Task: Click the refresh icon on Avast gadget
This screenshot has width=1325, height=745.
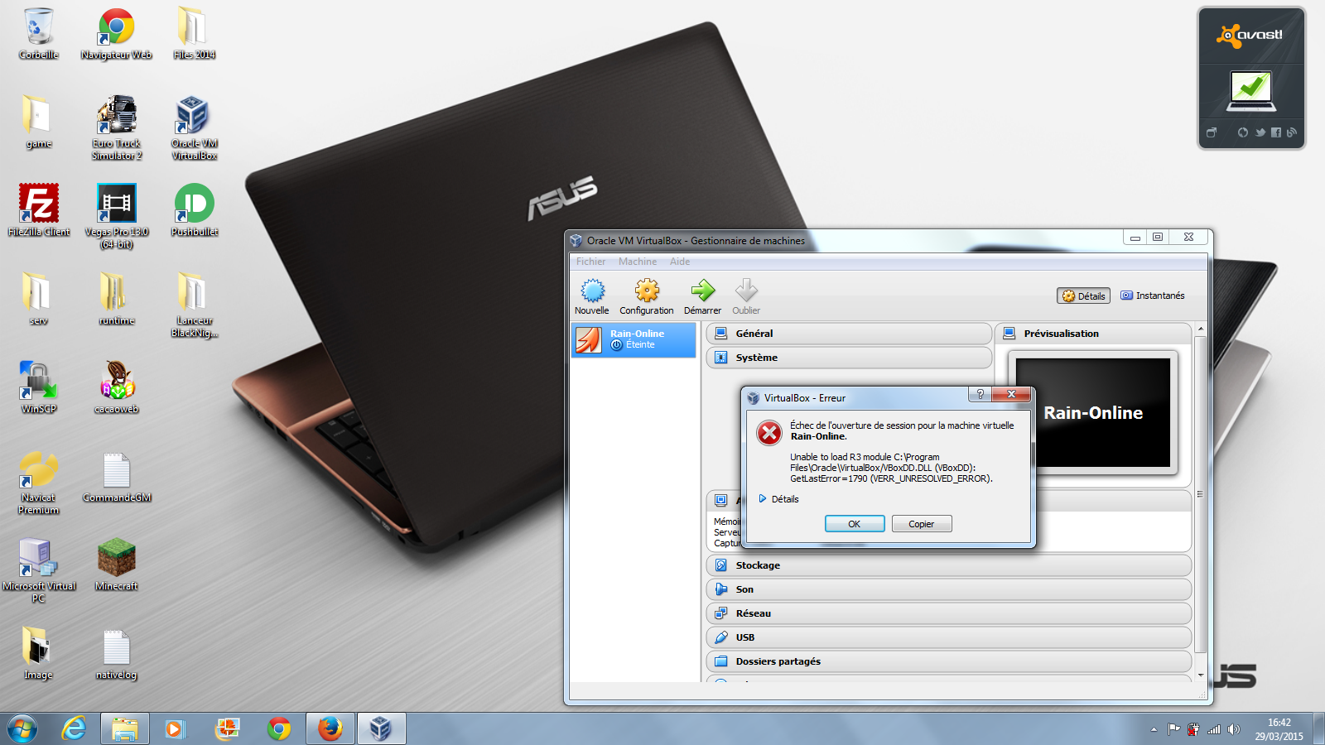Action: coord(1243,132)
